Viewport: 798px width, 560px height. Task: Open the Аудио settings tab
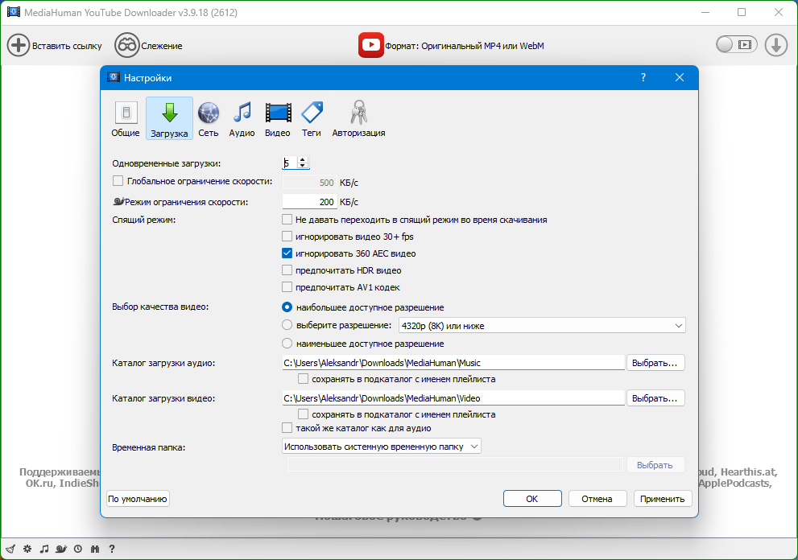[x=242, y=113]
